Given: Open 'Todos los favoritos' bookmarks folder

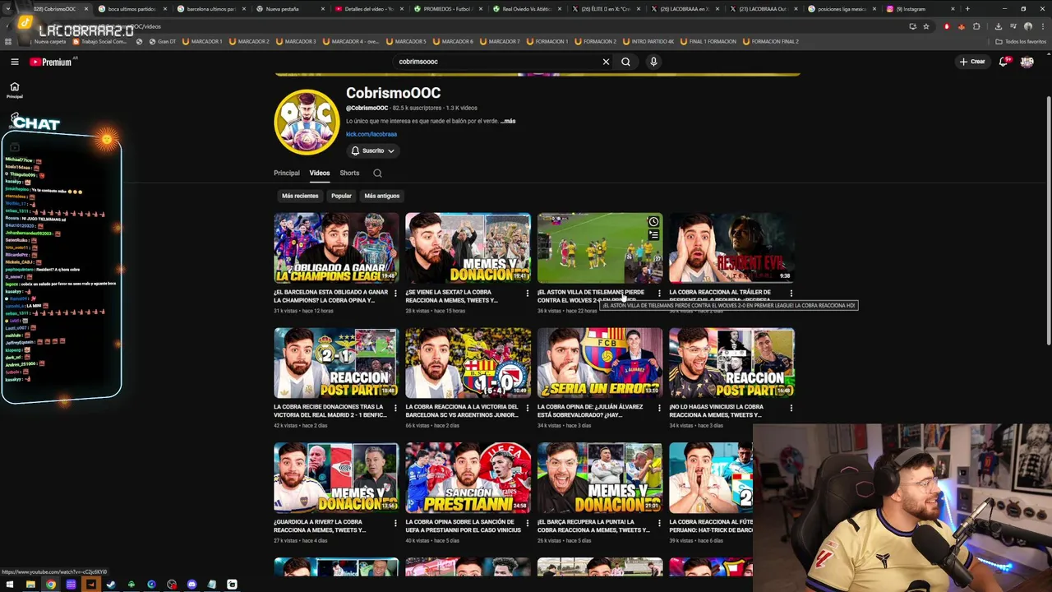Looking at the screenshot, I should (1022, 41).
